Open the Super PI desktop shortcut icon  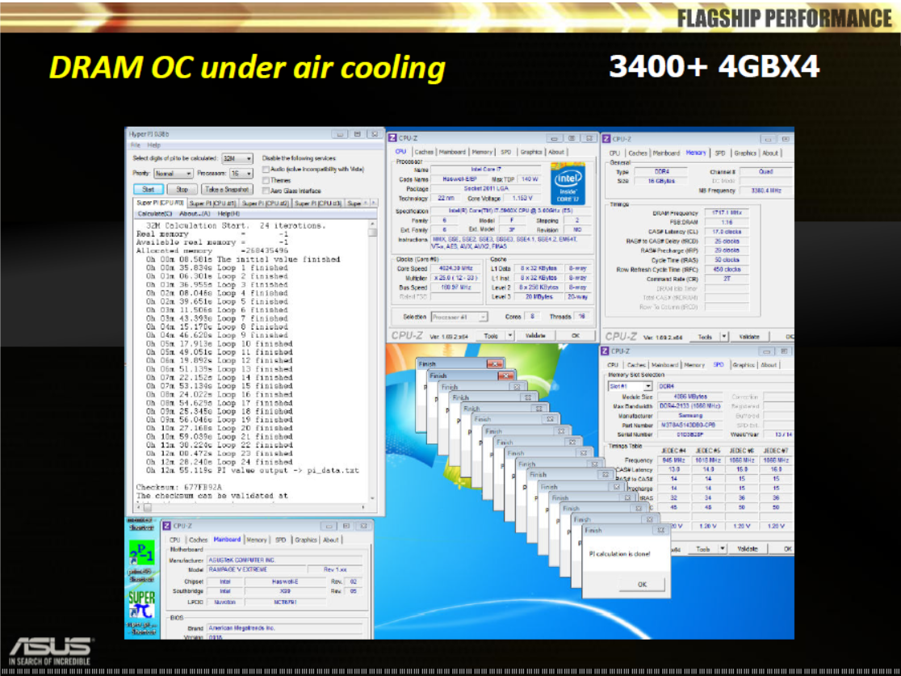(x=141, y=605)
